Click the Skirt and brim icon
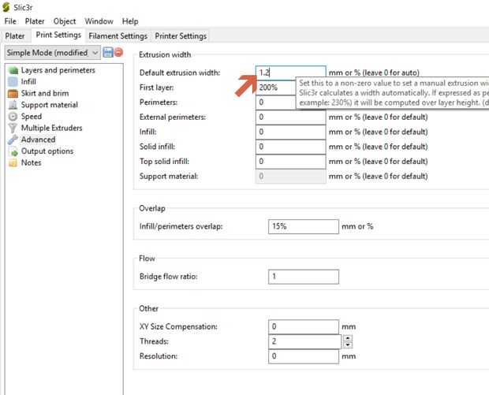 pos(13,93)
